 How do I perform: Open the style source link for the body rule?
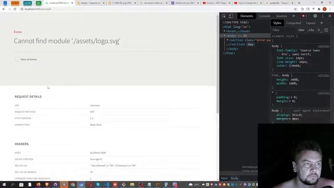point(324,46)
